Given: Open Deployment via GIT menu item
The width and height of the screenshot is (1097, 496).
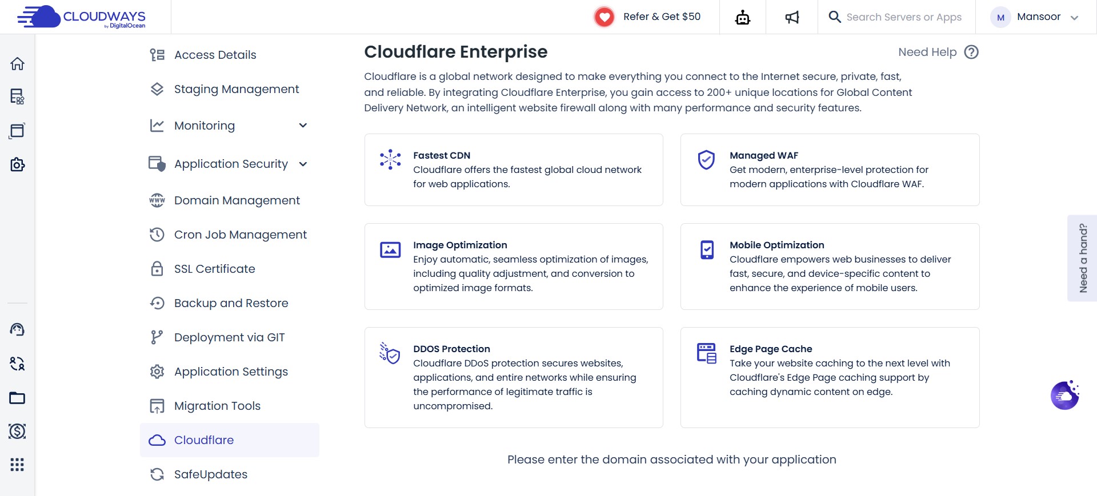Looking at the screenshot, I should click(230, 337).
